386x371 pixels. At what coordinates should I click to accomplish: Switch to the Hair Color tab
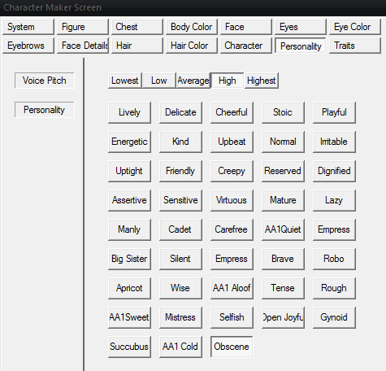click(x=192, y=46)
